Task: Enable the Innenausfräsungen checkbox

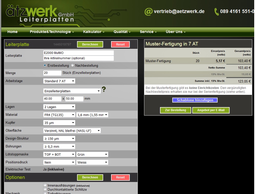Action: point(45,185)
